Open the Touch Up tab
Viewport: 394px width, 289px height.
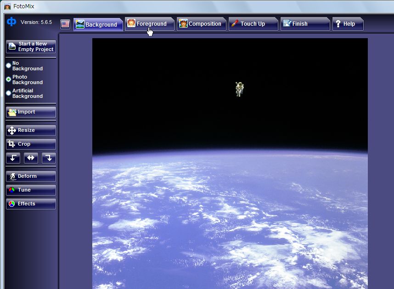pos(253,24)
